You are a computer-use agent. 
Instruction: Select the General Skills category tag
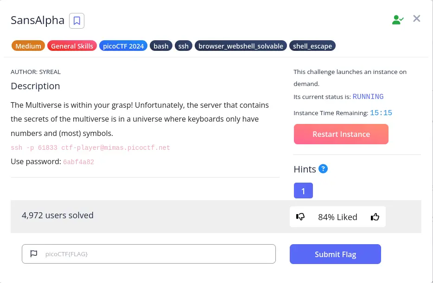click(72, 46)
